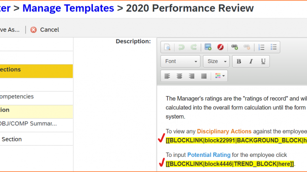Click the 2020 Performance Review breadcrumb title

coord(190,8)
